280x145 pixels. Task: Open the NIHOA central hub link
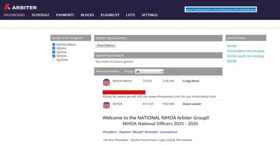pyautogui.click(x=232, y=46)
